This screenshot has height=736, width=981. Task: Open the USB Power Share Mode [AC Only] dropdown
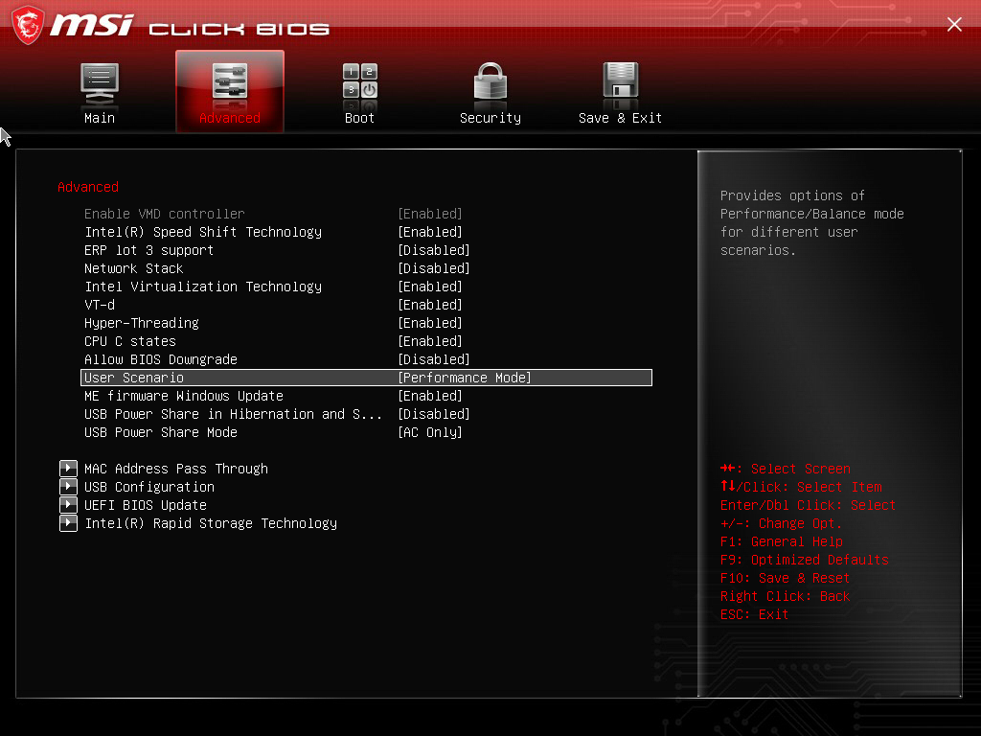point(430,432)
